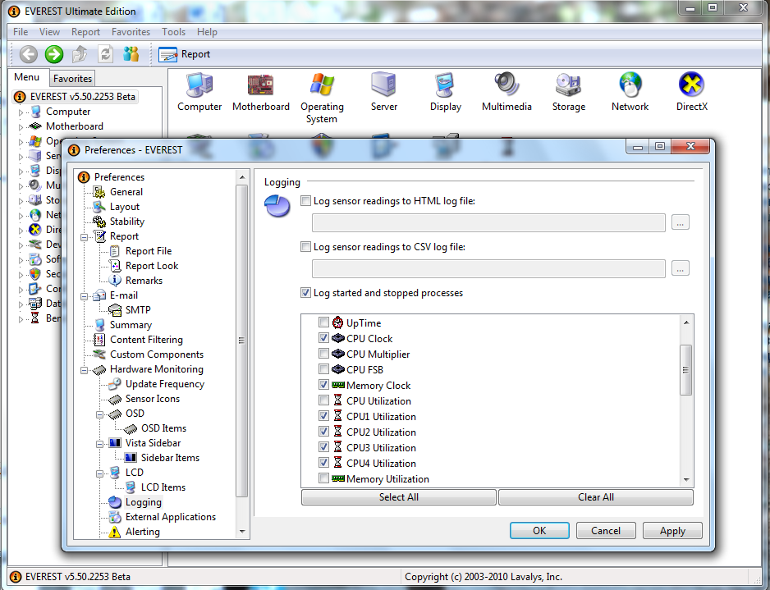
Task: Click the Select All button
Action: 399,497
